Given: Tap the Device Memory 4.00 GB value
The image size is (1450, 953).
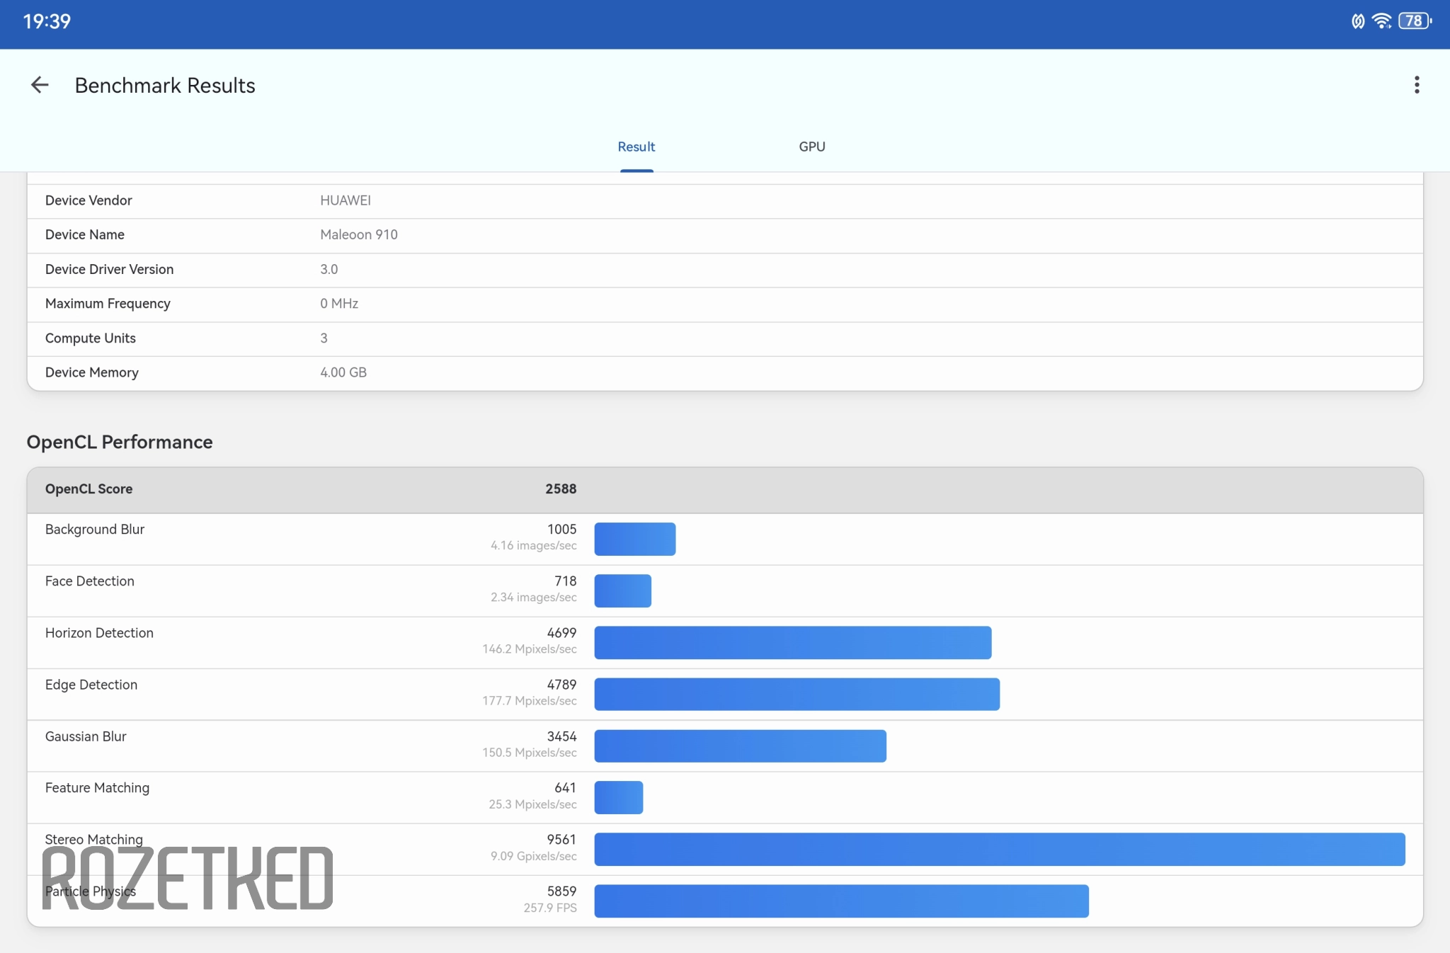Looking at the screenshot, I should click(343, 372).
